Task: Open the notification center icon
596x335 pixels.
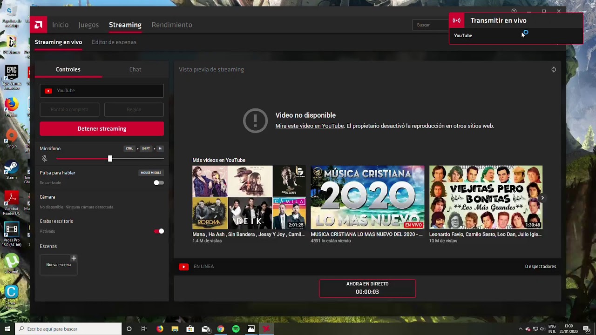Action: [x=587, y=329]
